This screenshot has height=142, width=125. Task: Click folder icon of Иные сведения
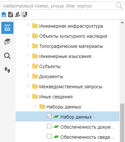[35, 96]
